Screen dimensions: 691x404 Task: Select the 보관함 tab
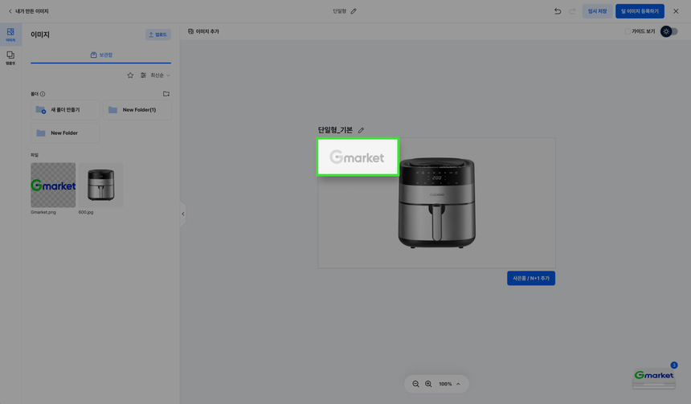tap(101, 55)
